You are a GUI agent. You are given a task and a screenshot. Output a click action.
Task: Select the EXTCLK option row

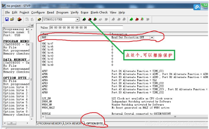coord(46,114)
